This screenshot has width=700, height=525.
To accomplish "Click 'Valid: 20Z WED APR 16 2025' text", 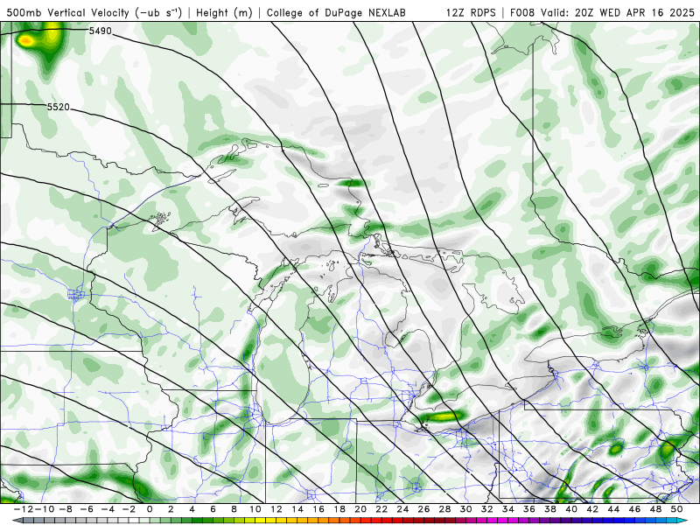I will (x=618, y=12).
